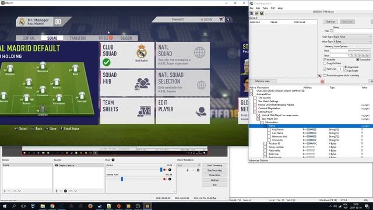Image resolution: width=373 pixels, height=210 pixels.
Task: Toggle Free & Unlimited Releasing Players script
Action: [255, 105]
